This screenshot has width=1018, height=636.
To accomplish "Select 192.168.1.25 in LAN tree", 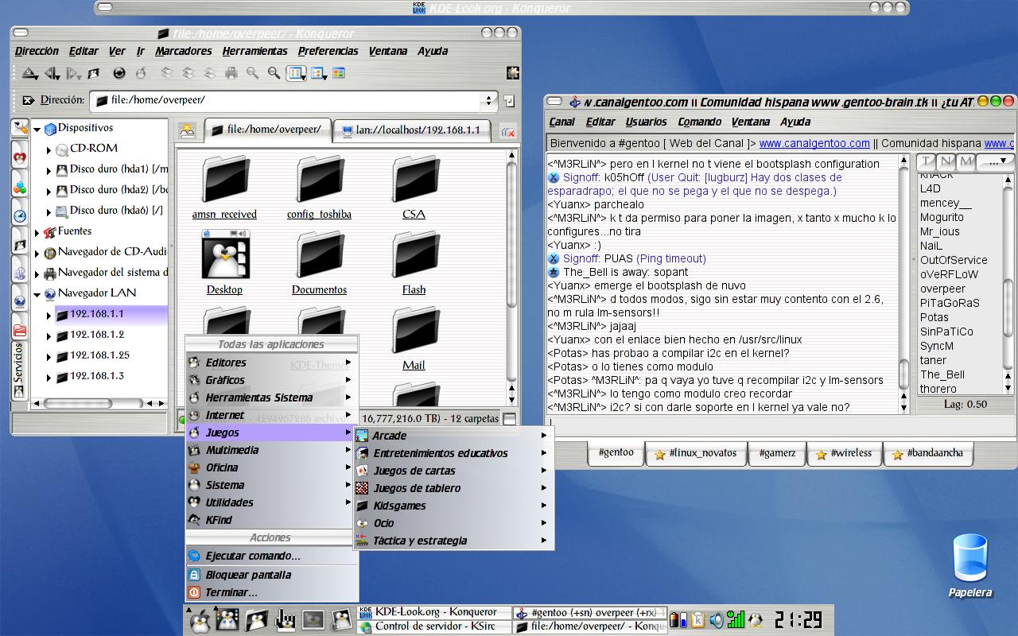I will point(99,355).
